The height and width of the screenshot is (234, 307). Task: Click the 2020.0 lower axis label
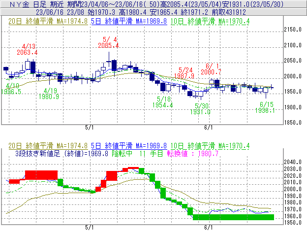coord(293,175)
